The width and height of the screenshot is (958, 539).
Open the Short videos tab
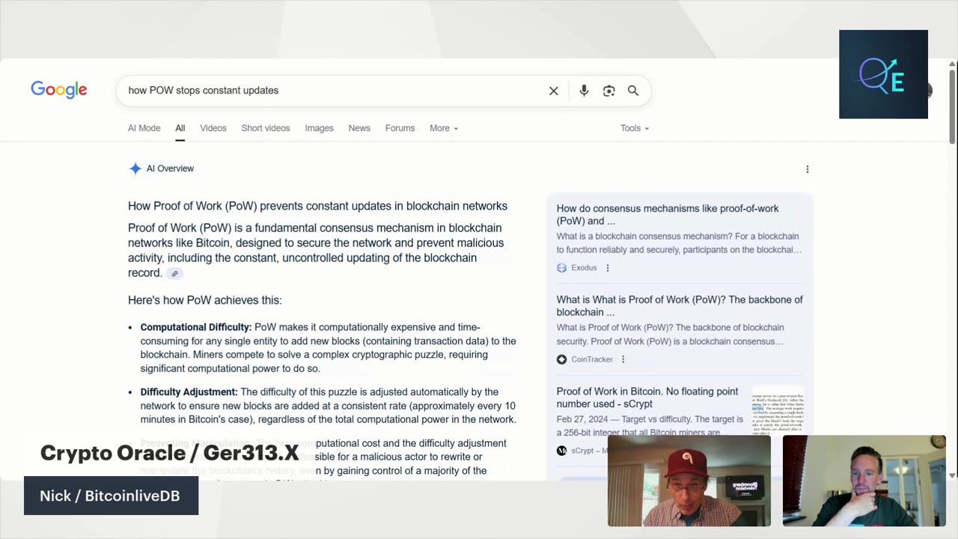266,128
